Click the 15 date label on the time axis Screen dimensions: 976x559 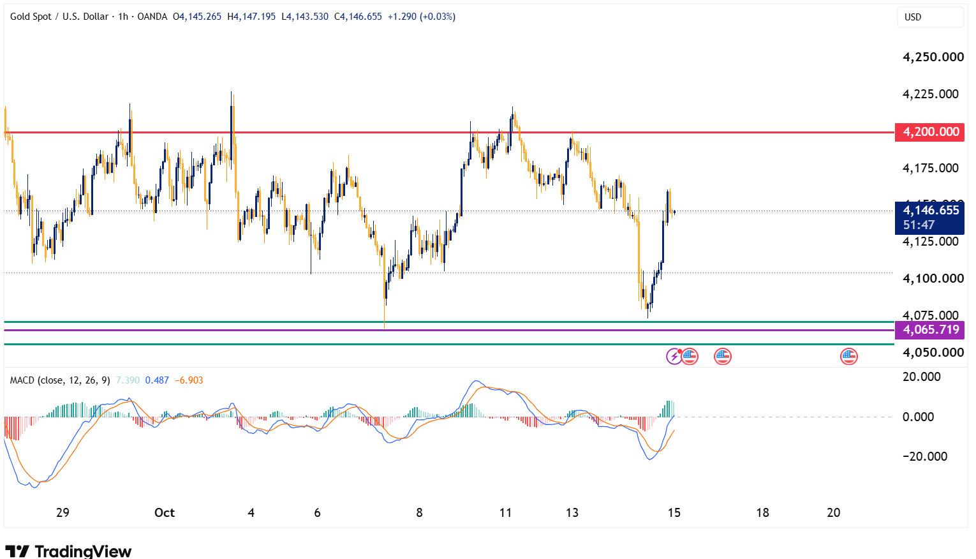point(674,513)
